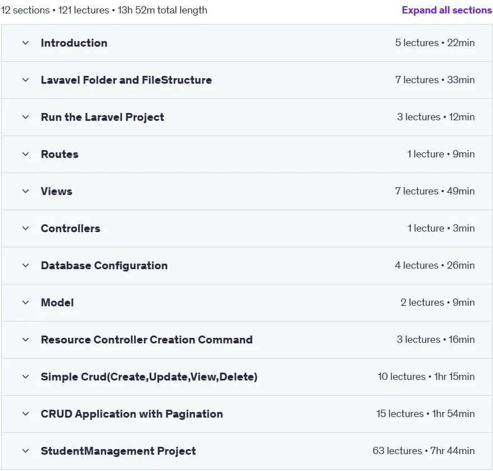Viewport: 493px width, 471px height.
Task: Click the 5 lectures • 22min label
Action: pyautogui.click(x=435, y=43)
